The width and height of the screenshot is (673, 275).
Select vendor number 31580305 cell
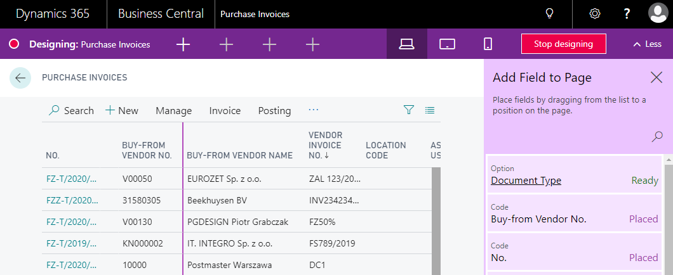[x=142, y=200]
